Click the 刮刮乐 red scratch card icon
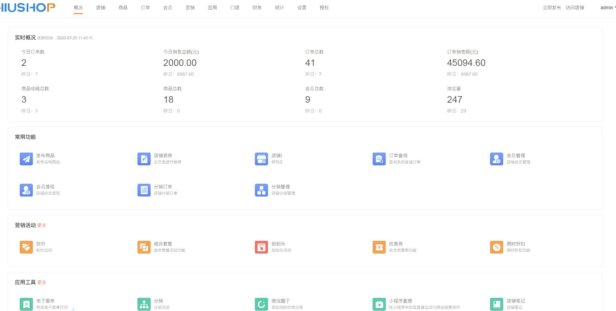The height and width of the screenshot is (311, 616). point(261,247)
